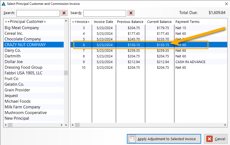Select Dollar Joe customer
This screenshot has width=230, height=145.
pyautogui.click(x=34, y=62)
